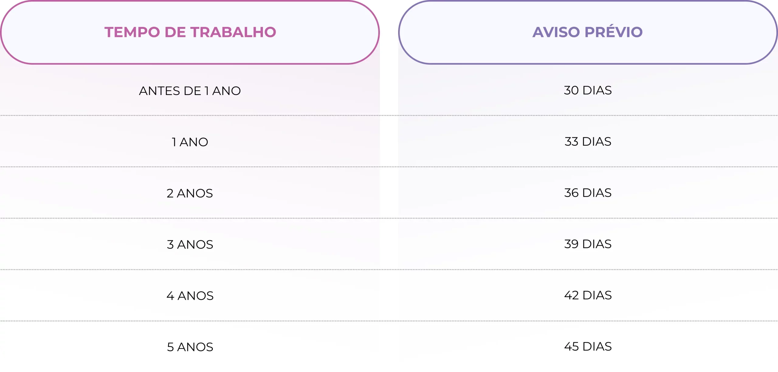Click the 45 DIAS value

587,347
